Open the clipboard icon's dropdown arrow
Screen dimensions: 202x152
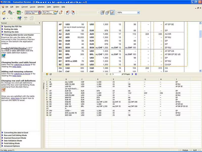[14, 13]
